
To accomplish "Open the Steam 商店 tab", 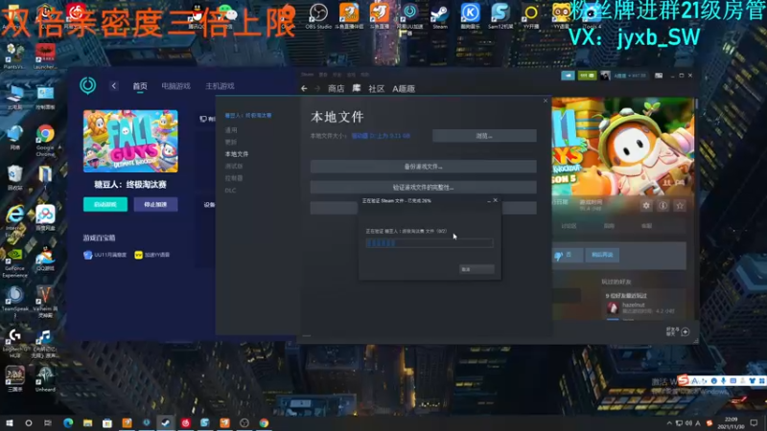I will click(x=336, y=88).
